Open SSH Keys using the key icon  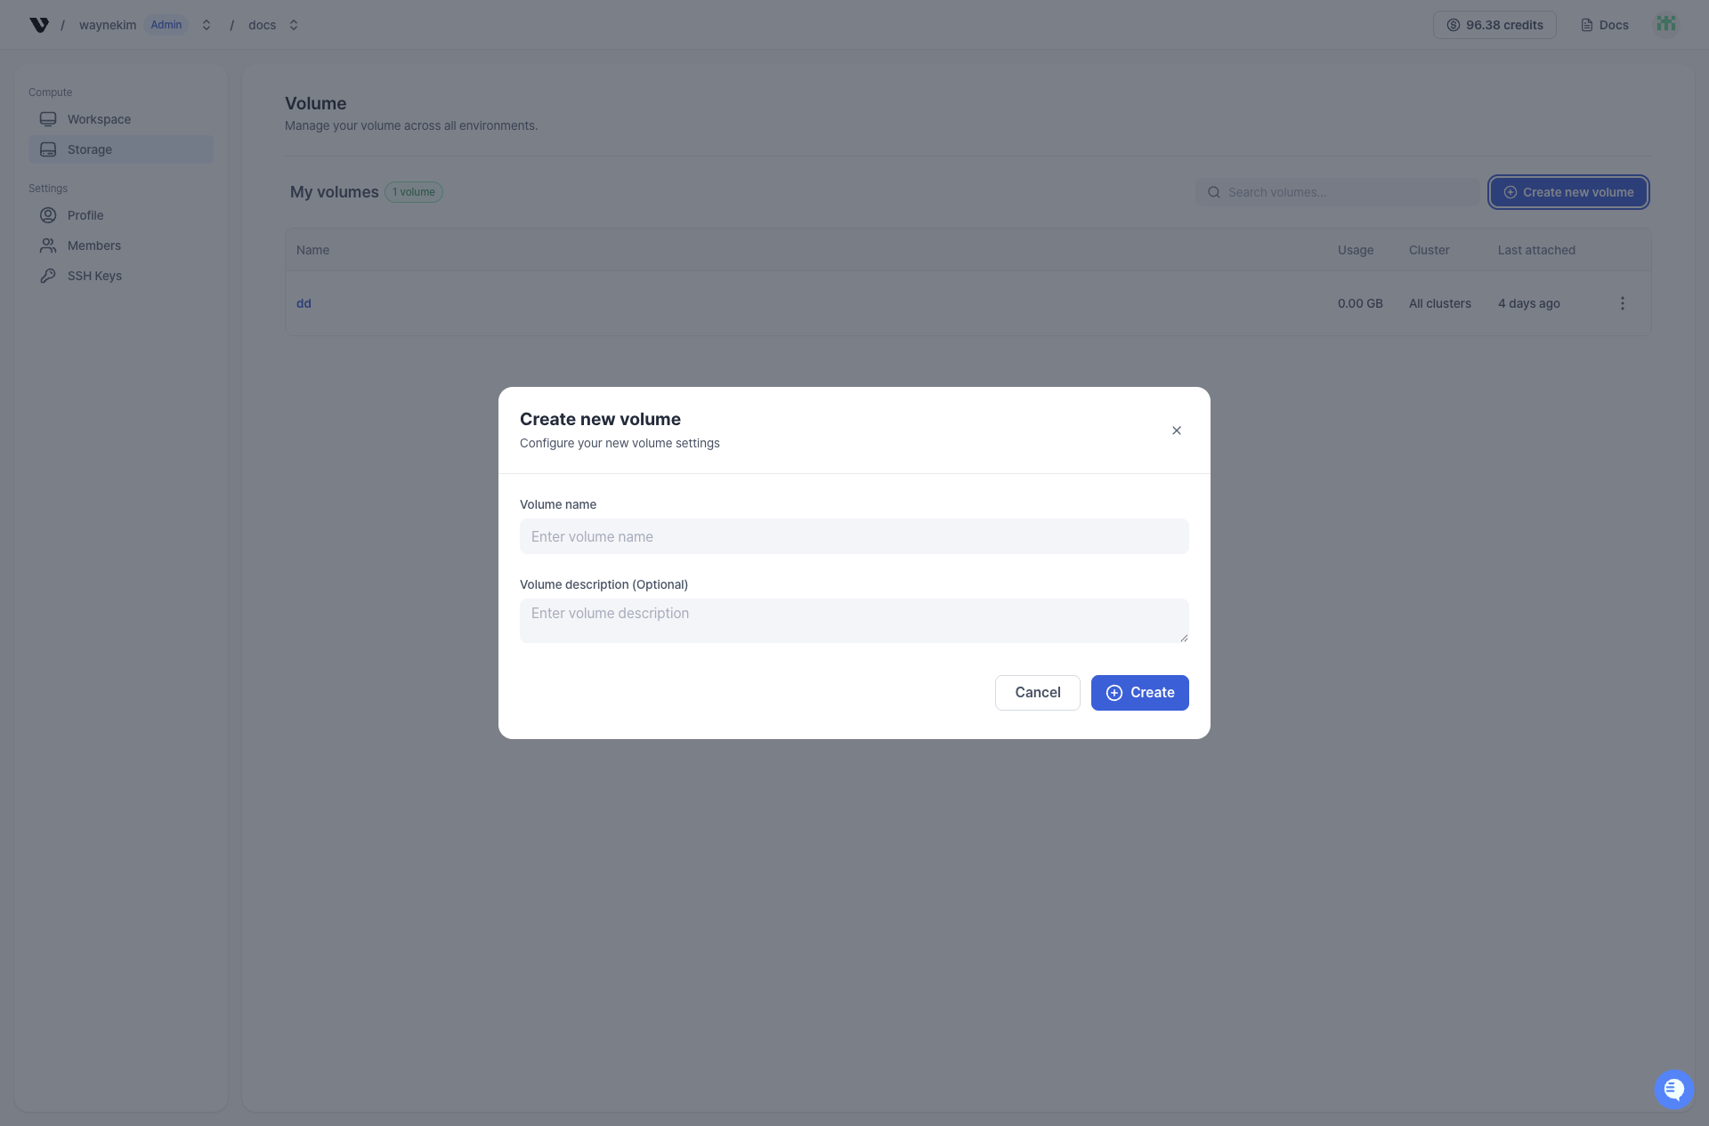coord(47,275)
